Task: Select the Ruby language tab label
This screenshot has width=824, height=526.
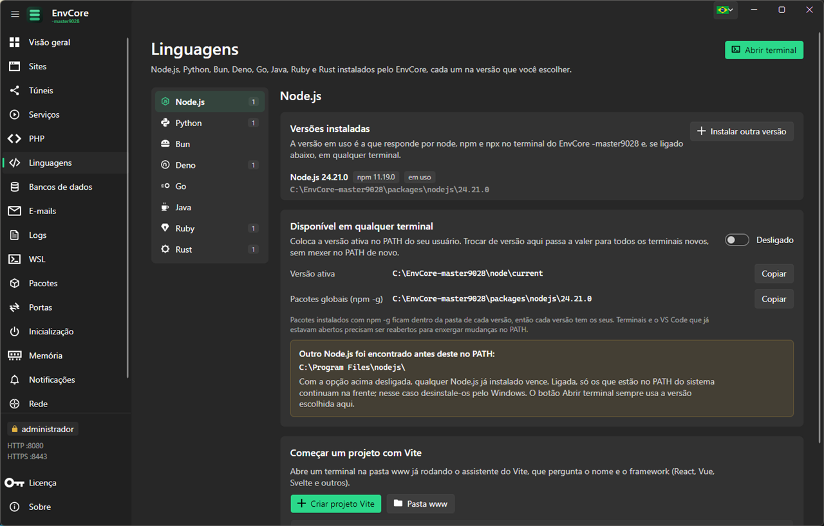Action: coord(185,228)
